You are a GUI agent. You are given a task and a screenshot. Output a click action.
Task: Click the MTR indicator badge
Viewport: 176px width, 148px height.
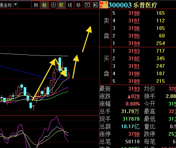pyautogui.click(x=104, y=5)
